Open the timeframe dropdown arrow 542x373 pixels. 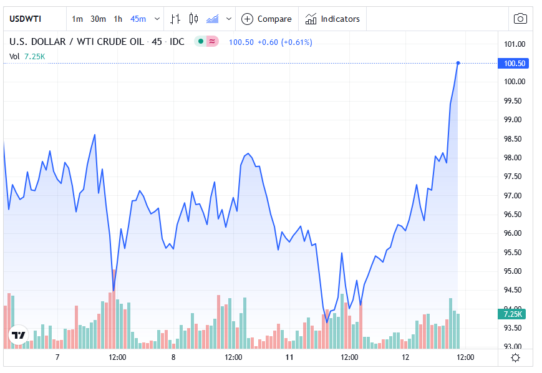157,19
